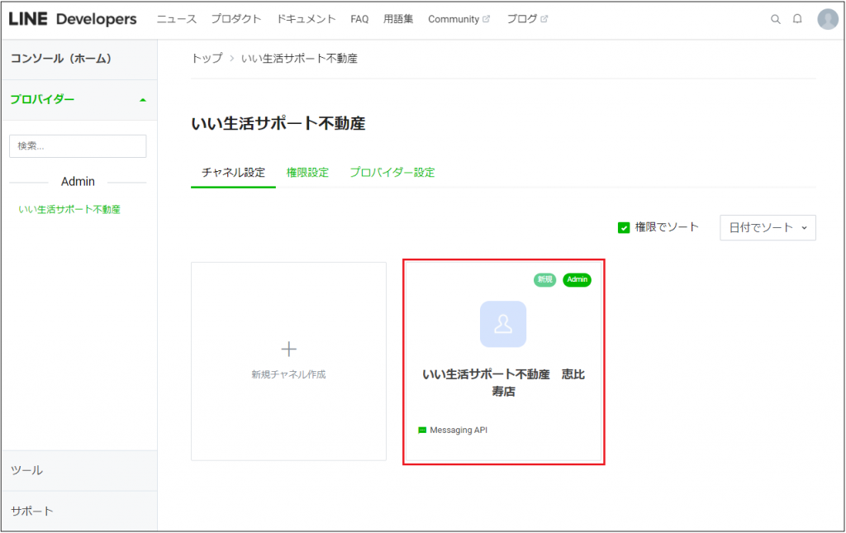Click the green Admin badge on the channel card
This screenshot has height=533, width=846.
[577, 279]
